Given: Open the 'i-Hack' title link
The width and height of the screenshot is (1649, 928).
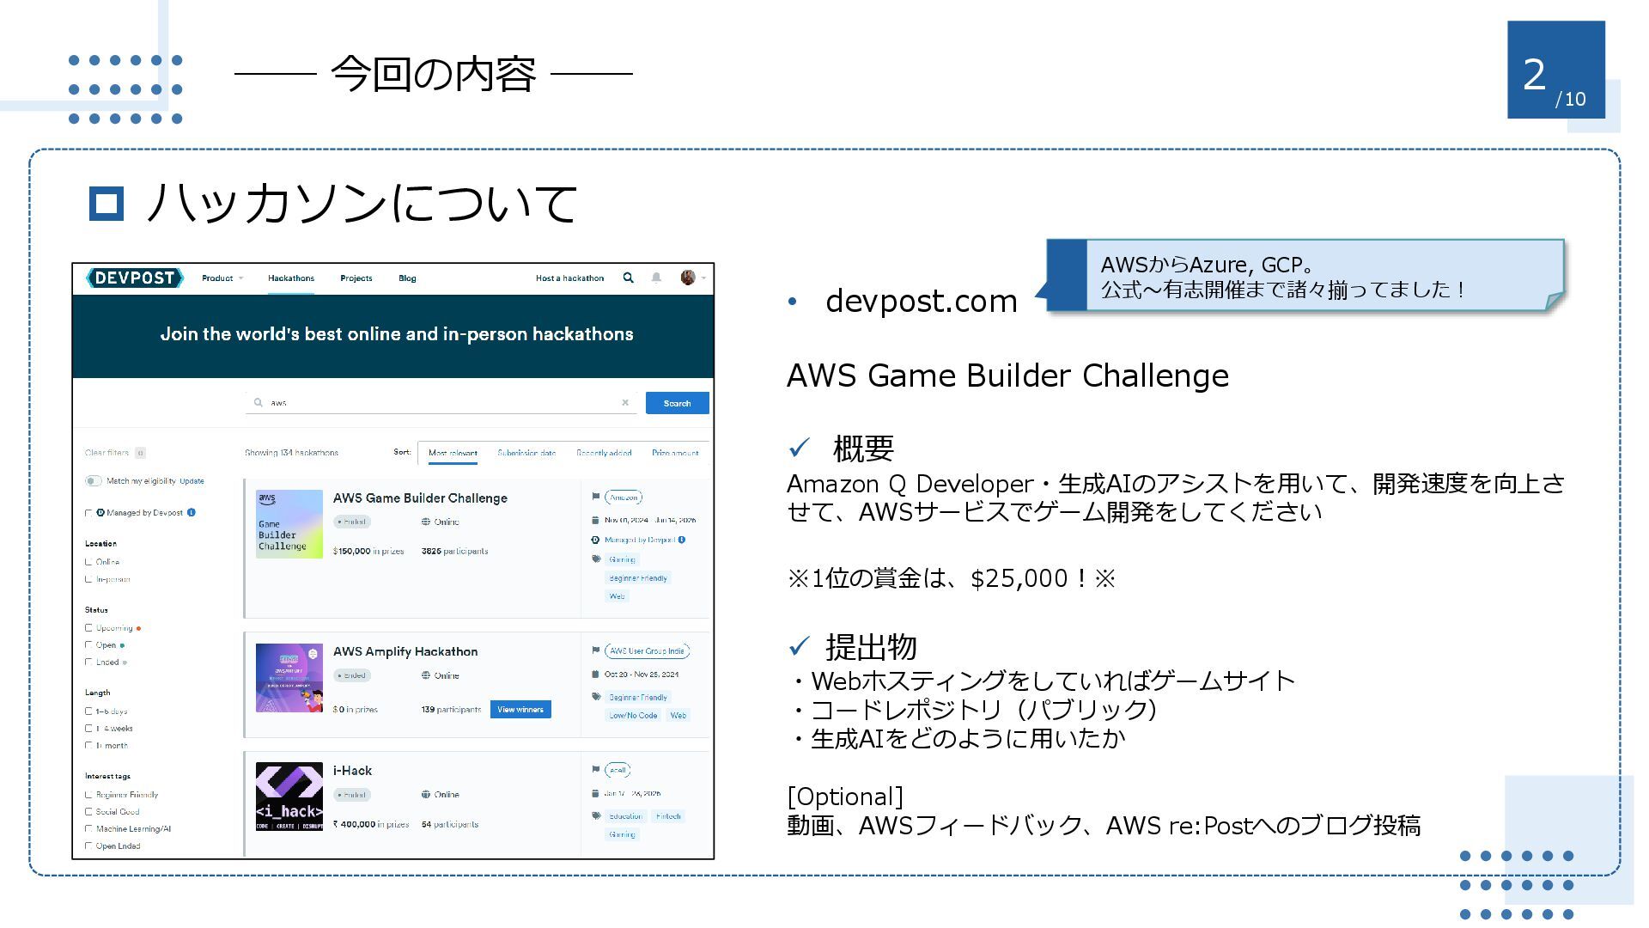Looking at the screenshot, I should pos(352,770).
